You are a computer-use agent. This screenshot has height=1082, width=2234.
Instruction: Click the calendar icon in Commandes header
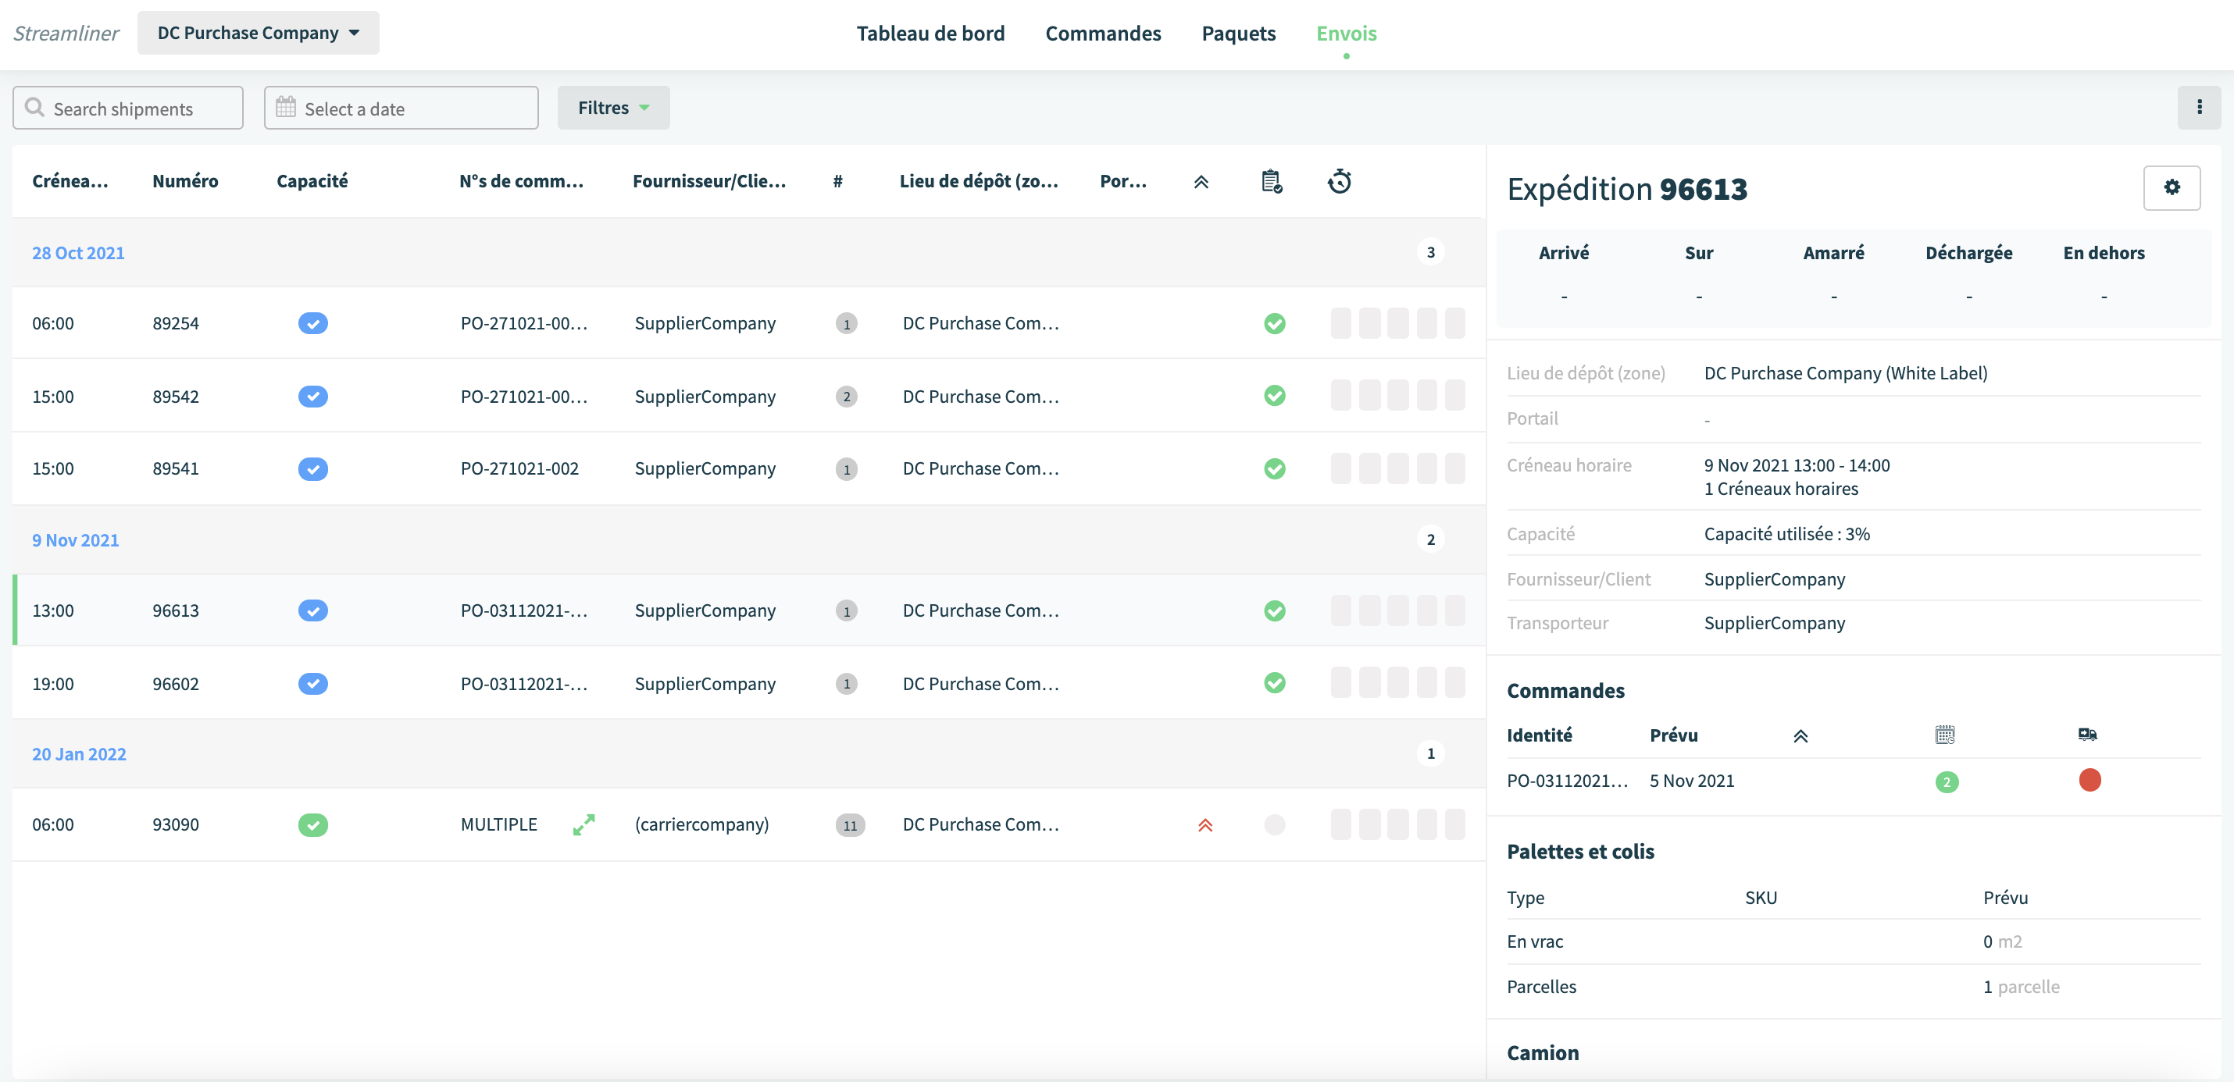click(1945, 735)
